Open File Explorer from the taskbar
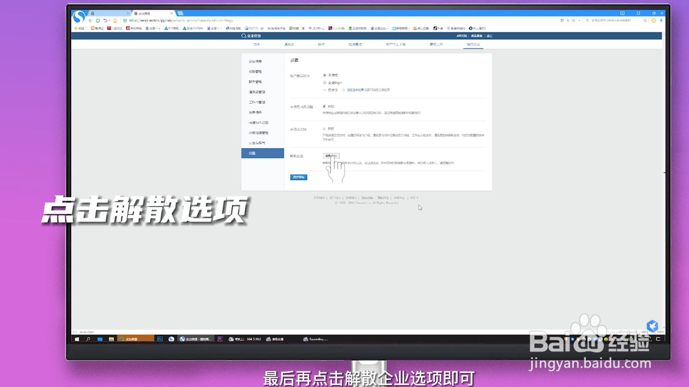The width and height of the screenshot is (689, 387). 111,339
